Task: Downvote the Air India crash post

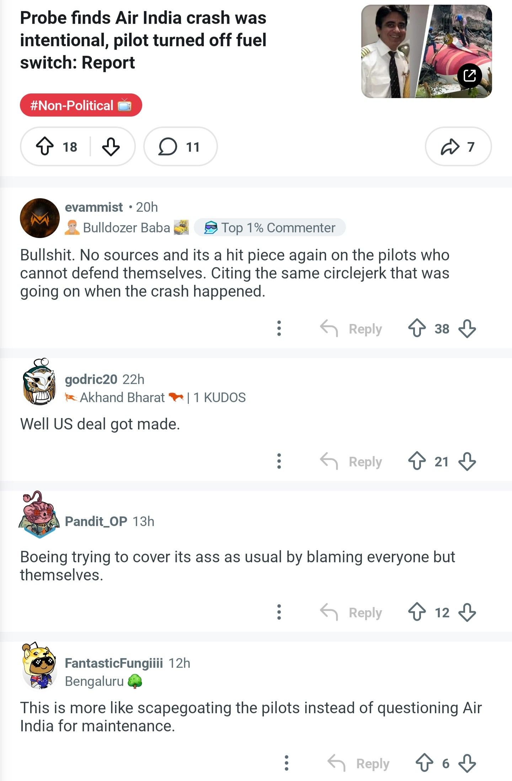Action: pyautogui.click(x=111, y=146)
